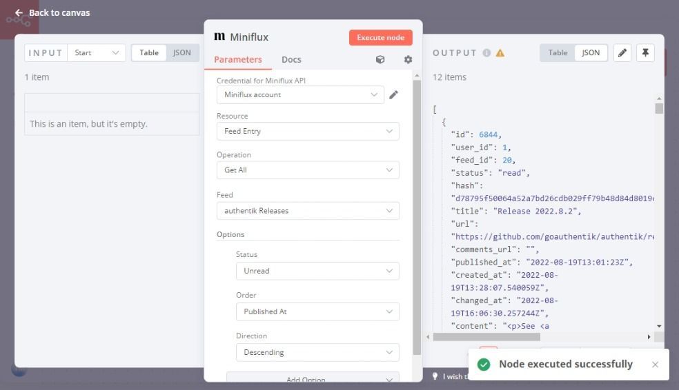Viewport: 679px width, 390px height.
Task: Click the cube icon beside Docs tab
Action: (x=380, y=59)
